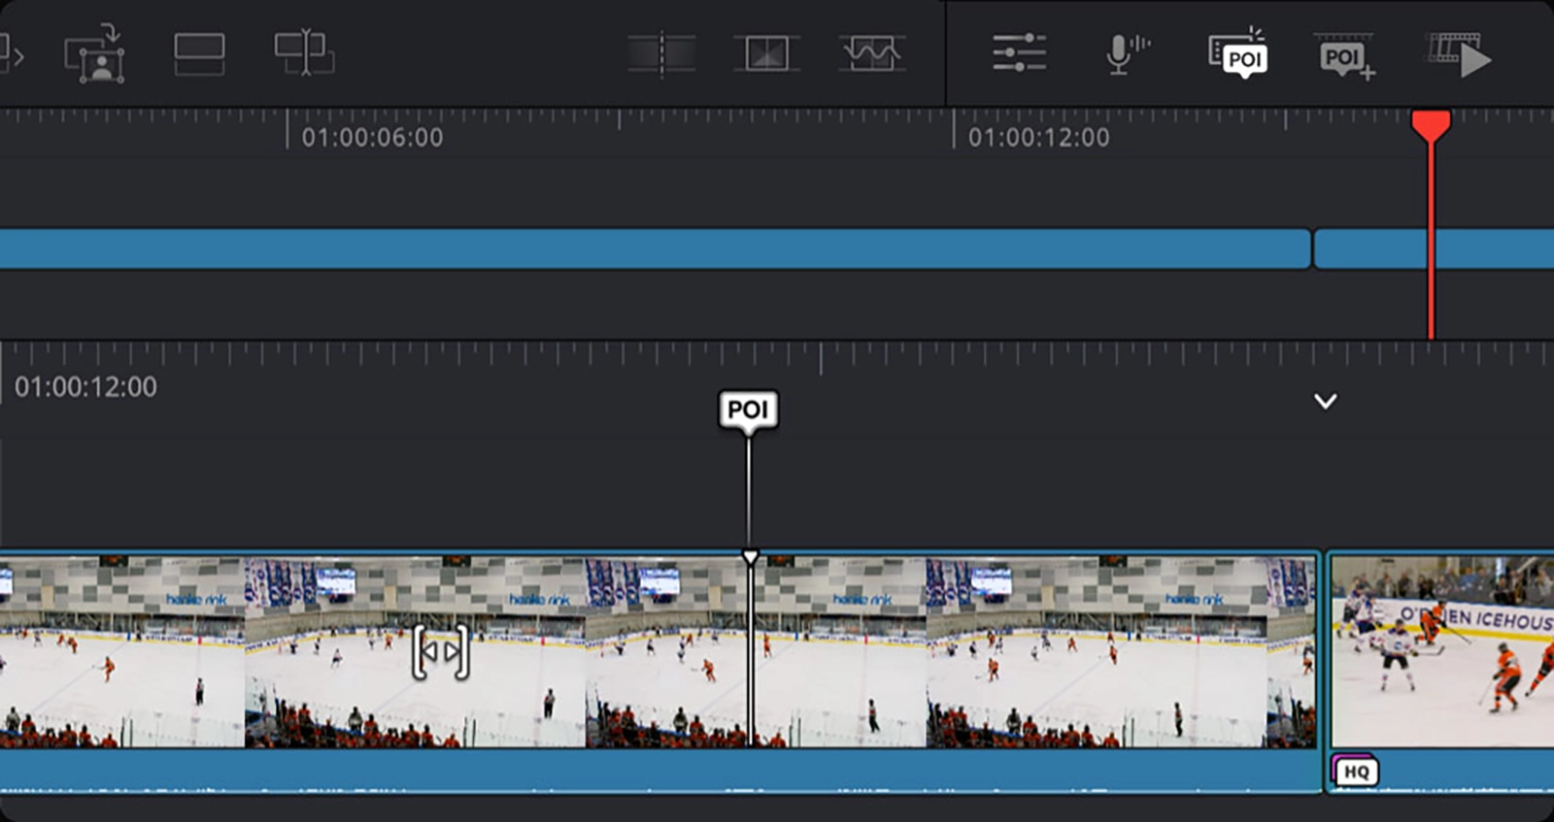Click the trim cursor on the rink clip
This screenshot has width=1554, height=822.
coord(440,651)
